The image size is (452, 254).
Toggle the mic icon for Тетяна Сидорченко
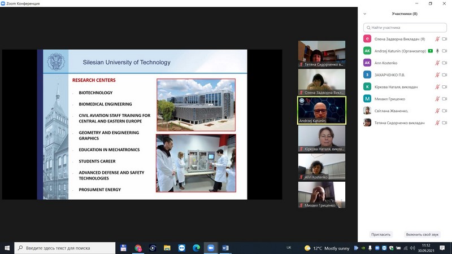click(x=437, y=122)
